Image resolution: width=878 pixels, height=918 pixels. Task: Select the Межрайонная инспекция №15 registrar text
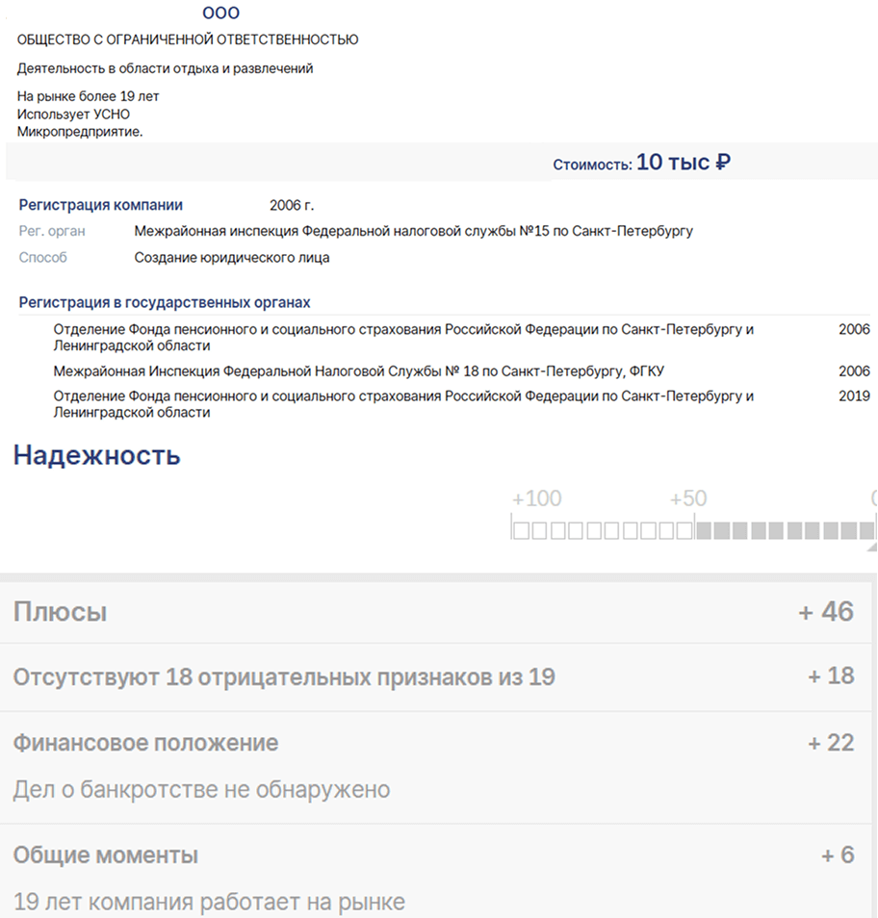pos(414,231)
